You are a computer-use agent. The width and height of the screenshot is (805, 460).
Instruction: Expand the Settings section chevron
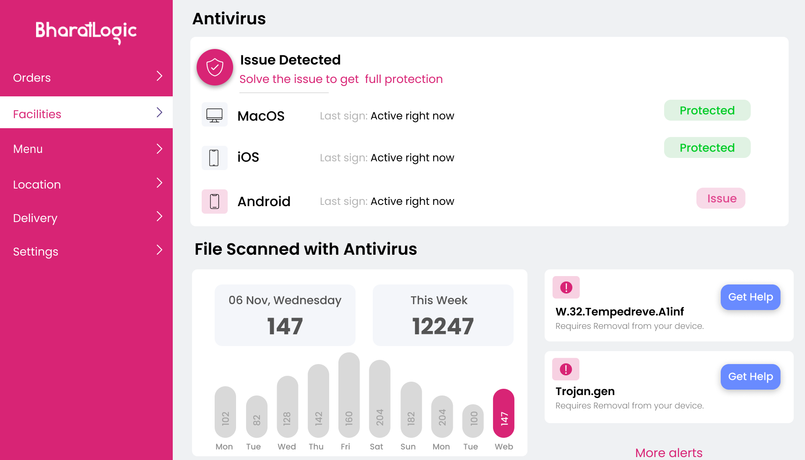[159, 250]
